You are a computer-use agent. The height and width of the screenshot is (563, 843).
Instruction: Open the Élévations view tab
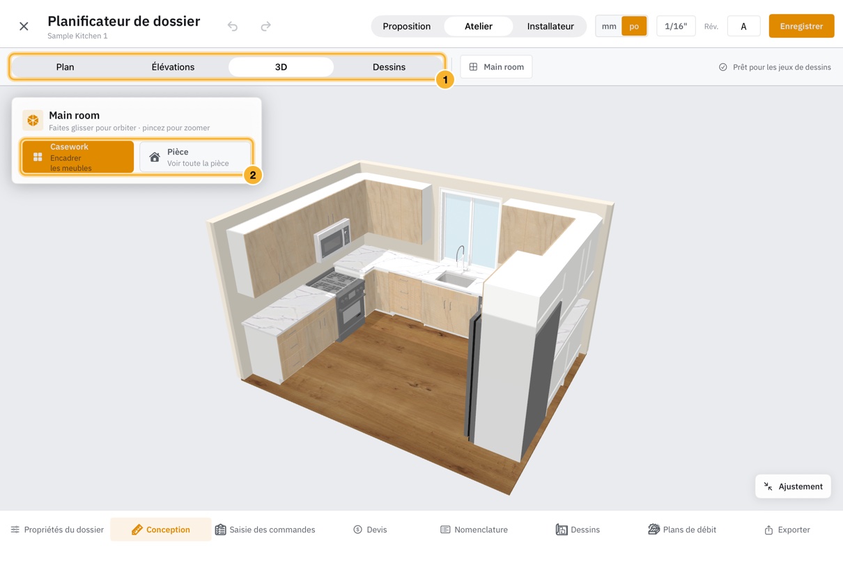pos(173,67)
